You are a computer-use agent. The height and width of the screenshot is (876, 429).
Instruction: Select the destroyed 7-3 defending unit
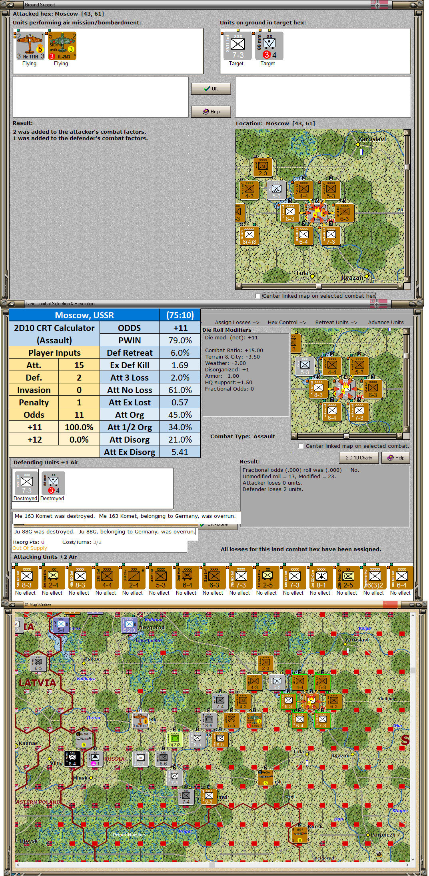click(x=26, y=483)
